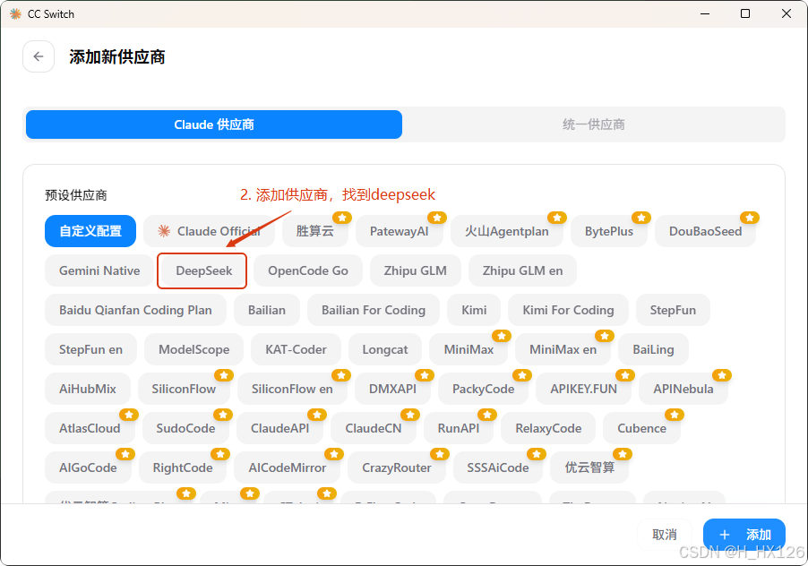Pick the KAT-Coder provider
Image resolution: width=808 pixels, height=566 pixels.
296,349
